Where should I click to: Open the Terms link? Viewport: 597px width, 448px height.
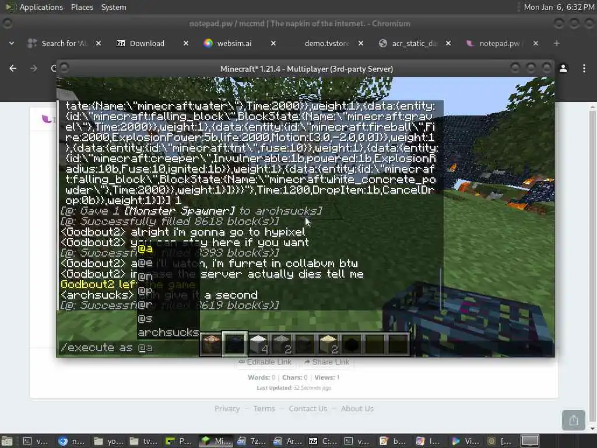[264, 409]
